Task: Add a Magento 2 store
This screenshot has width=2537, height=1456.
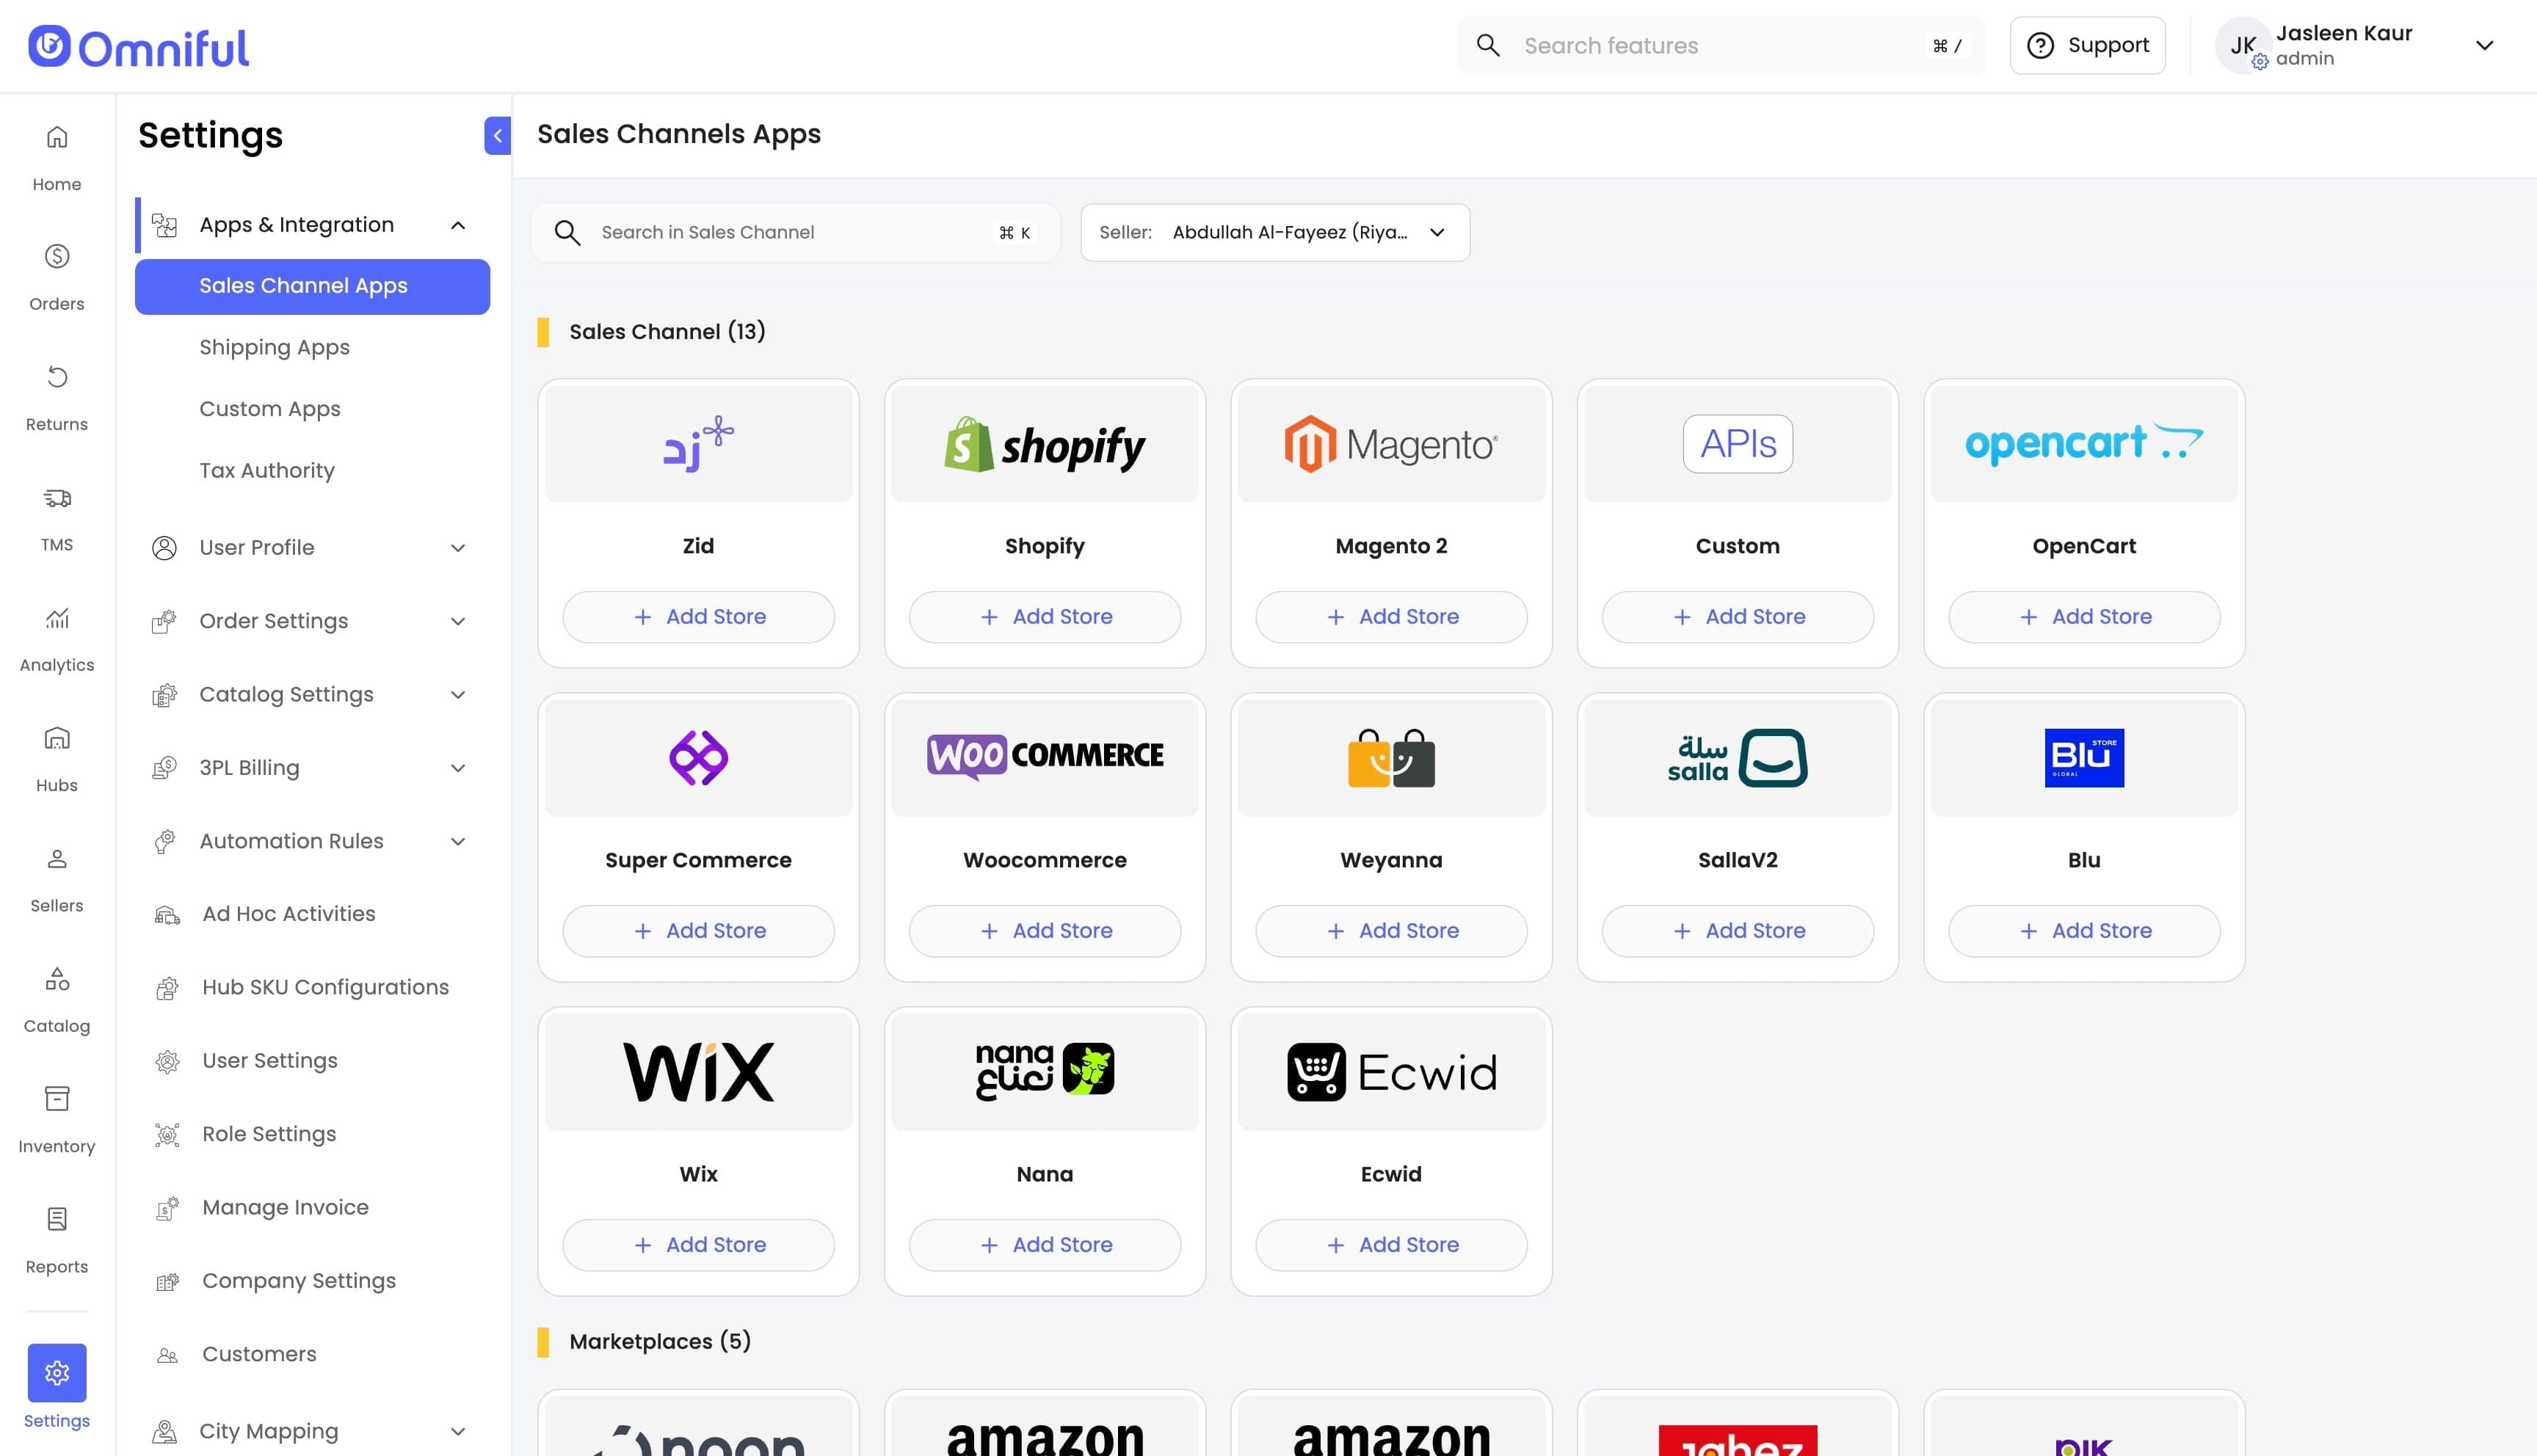Action: click(x=1391, y=617)
